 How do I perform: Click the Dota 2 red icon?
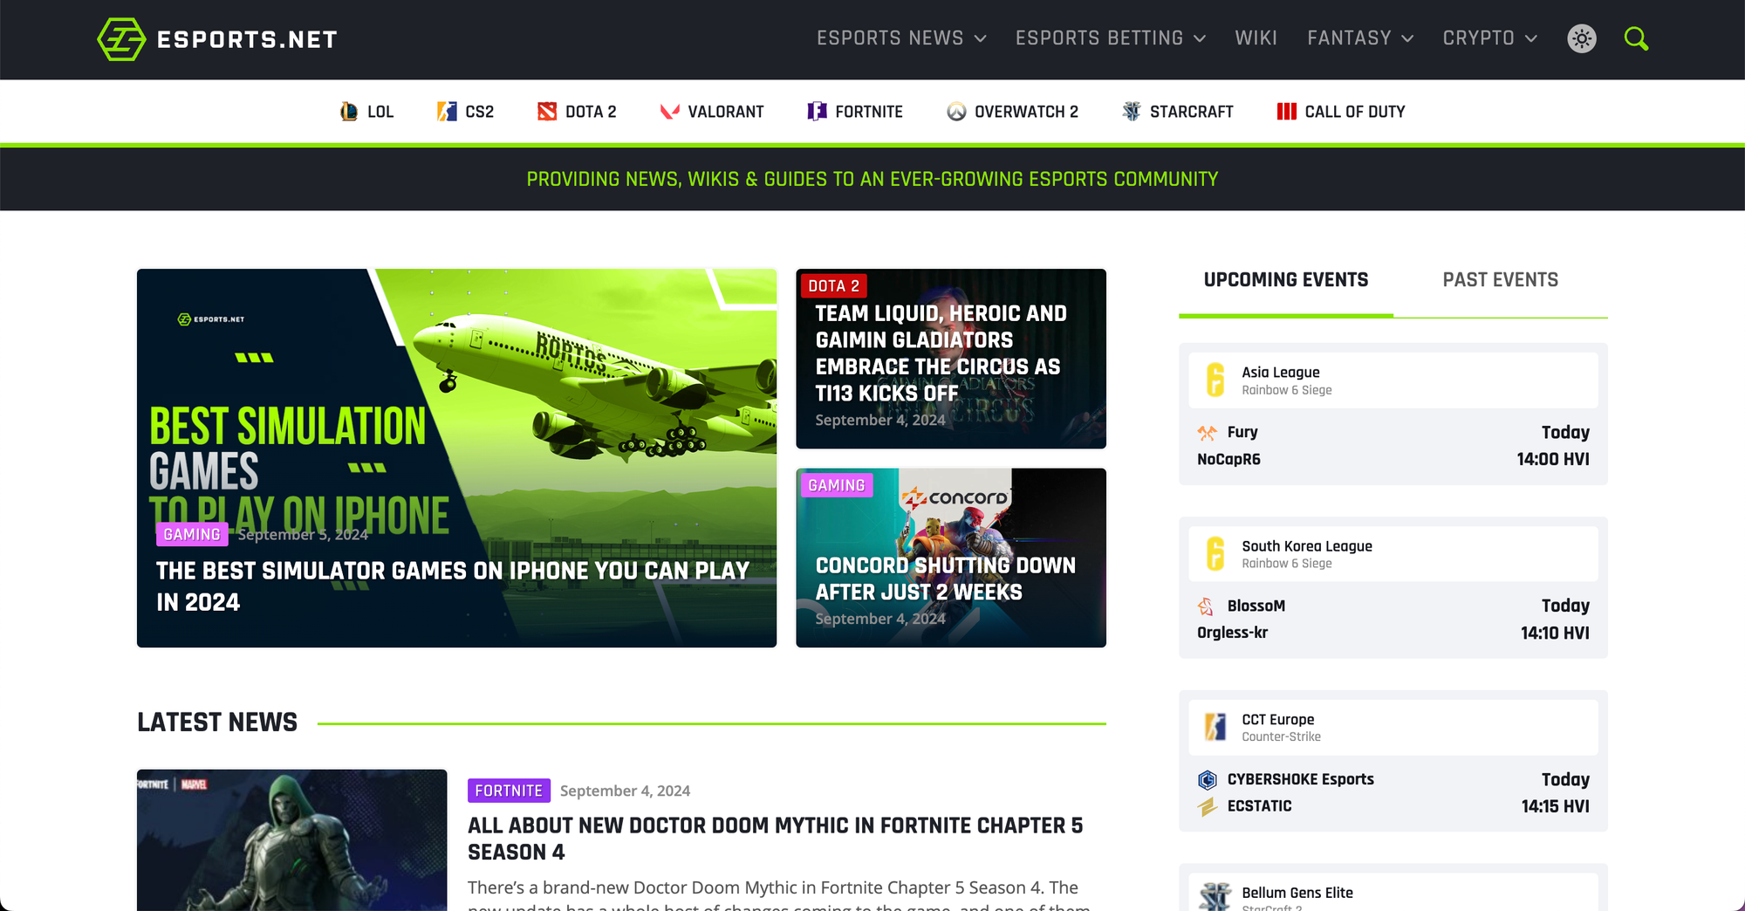coord(547,112)
